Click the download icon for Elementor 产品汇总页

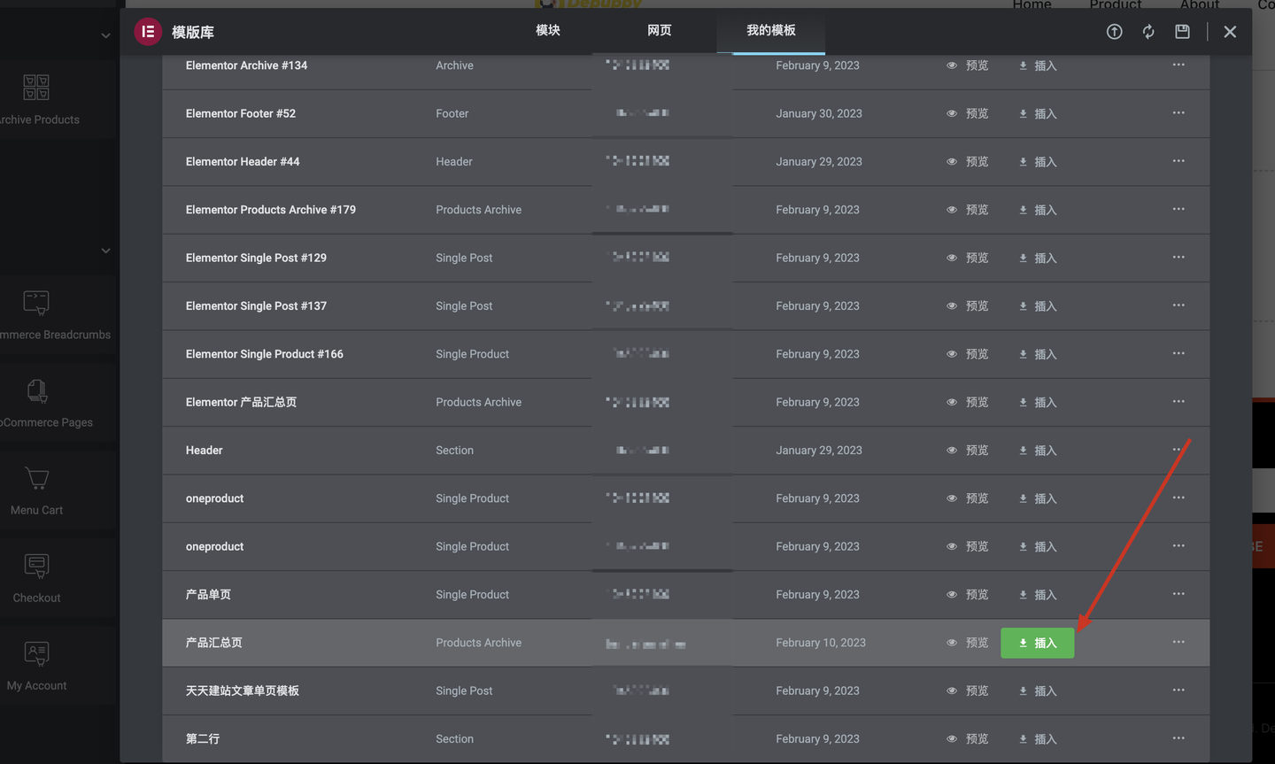click(1023, 402)
